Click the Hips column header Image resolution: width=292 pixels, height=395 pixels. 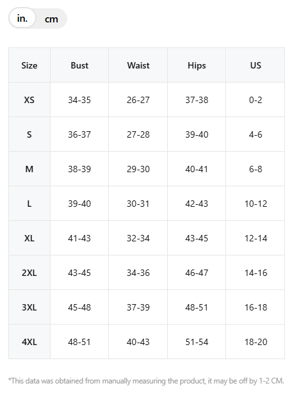[x=197, y=65]
